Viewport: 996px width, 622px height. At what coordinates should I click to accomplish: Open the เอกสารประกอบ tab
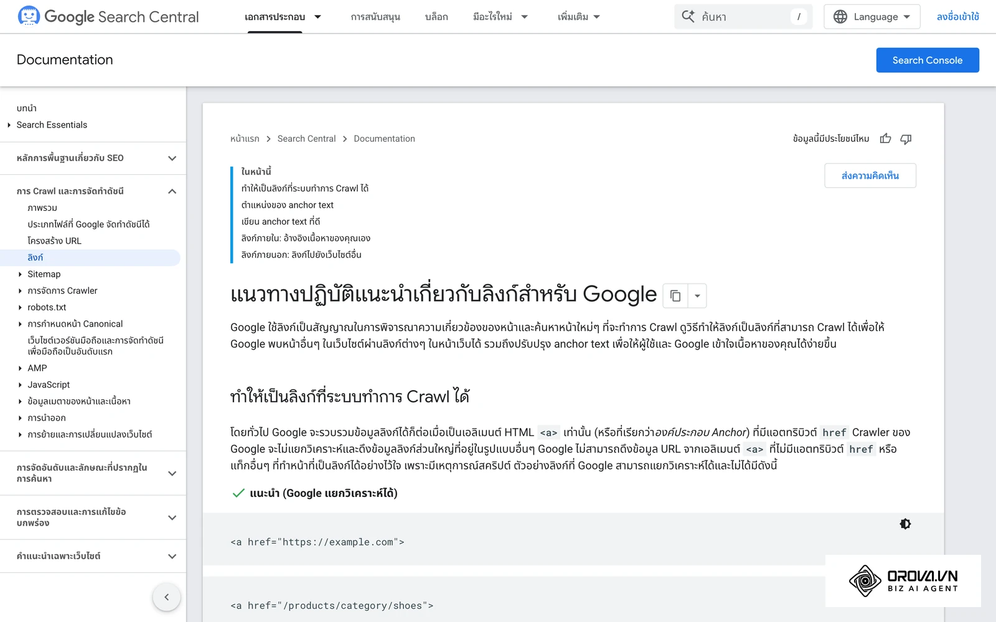pos(275,17)
